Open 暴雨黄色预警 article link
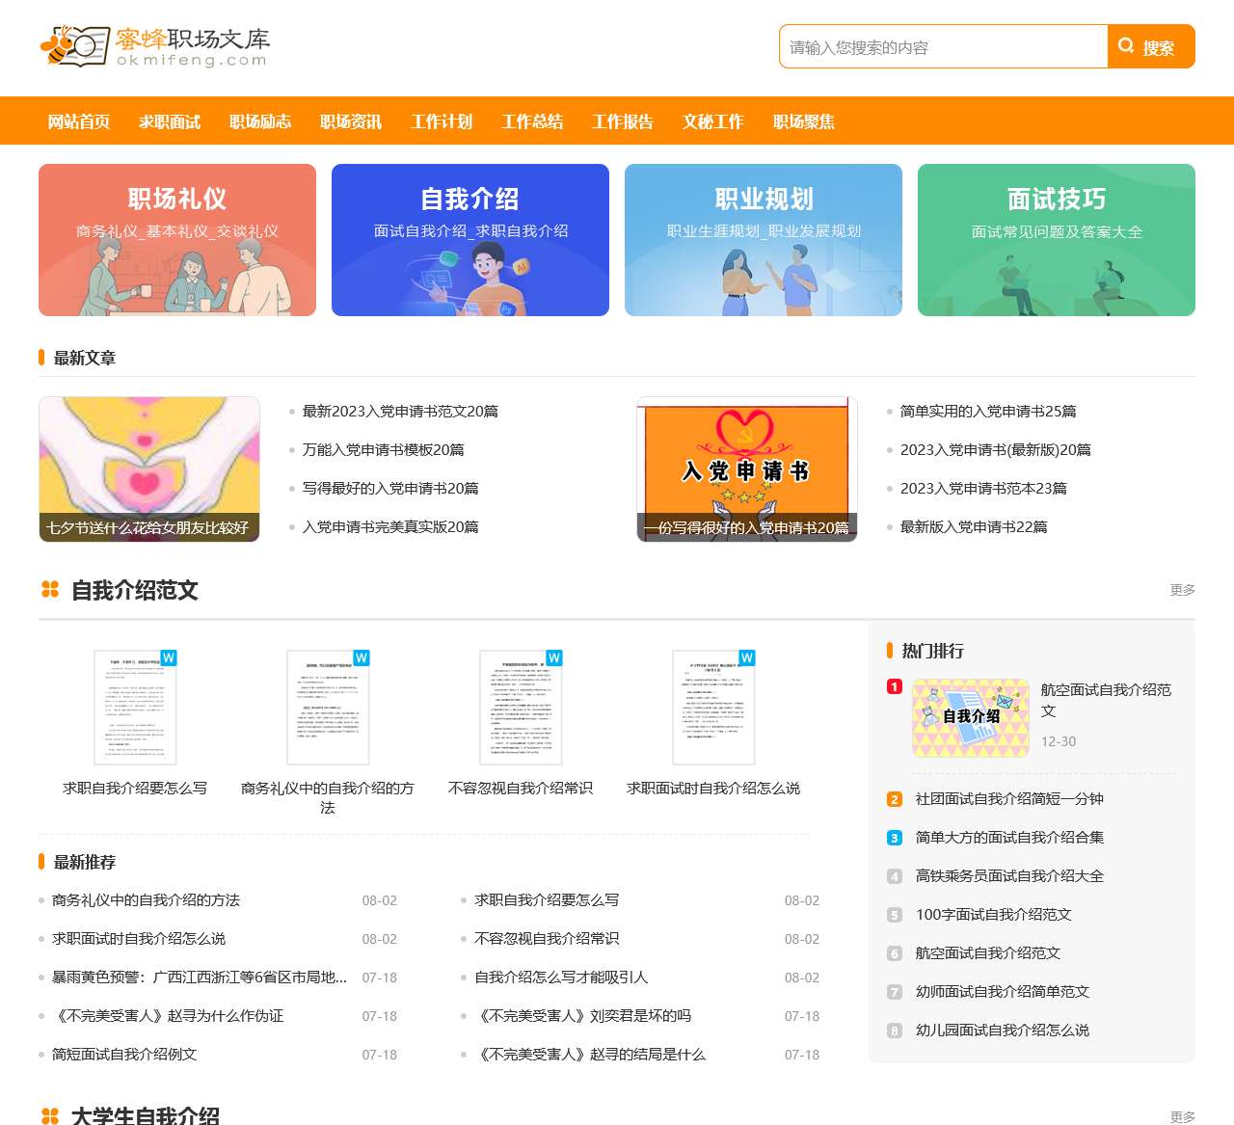 coord(200,978)
